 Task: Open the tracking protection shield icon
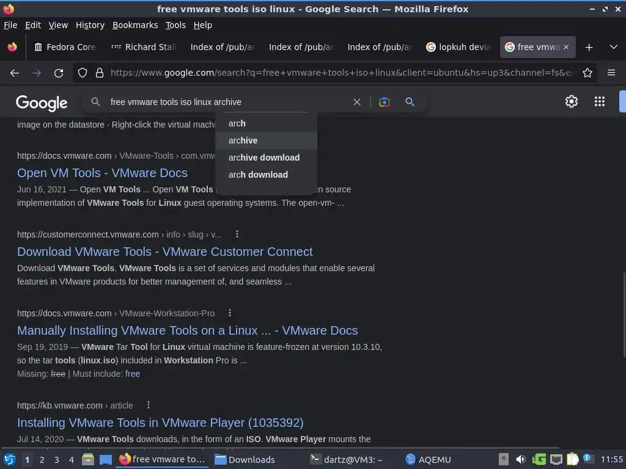[83, 73]
